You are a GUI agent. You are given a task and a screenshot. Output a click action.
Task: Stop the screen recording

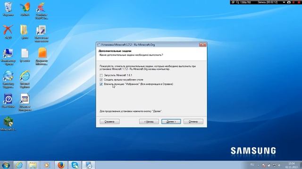299,2
